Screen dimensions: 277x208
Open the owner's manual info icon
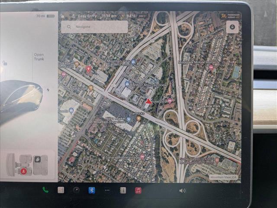[x=123, y=191]
